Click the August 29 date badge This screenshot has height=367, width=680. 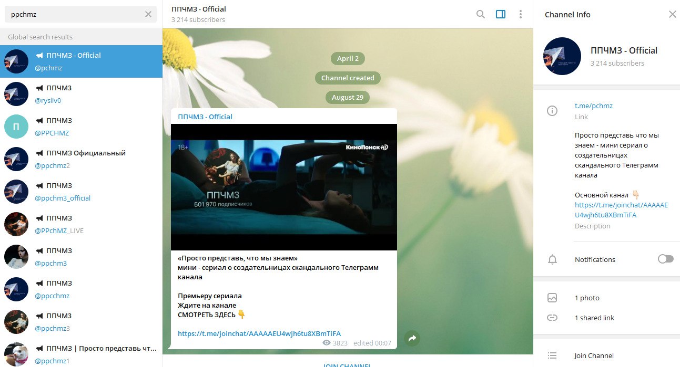(348, 97)
